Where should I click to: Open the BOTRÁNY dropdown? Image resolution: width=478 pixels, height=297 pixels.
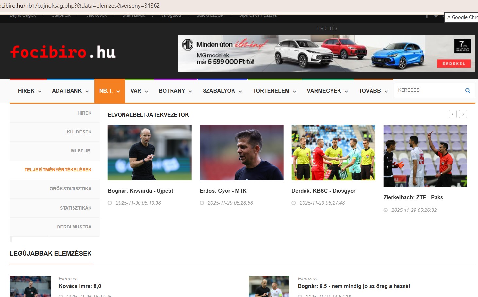(175, 91)
